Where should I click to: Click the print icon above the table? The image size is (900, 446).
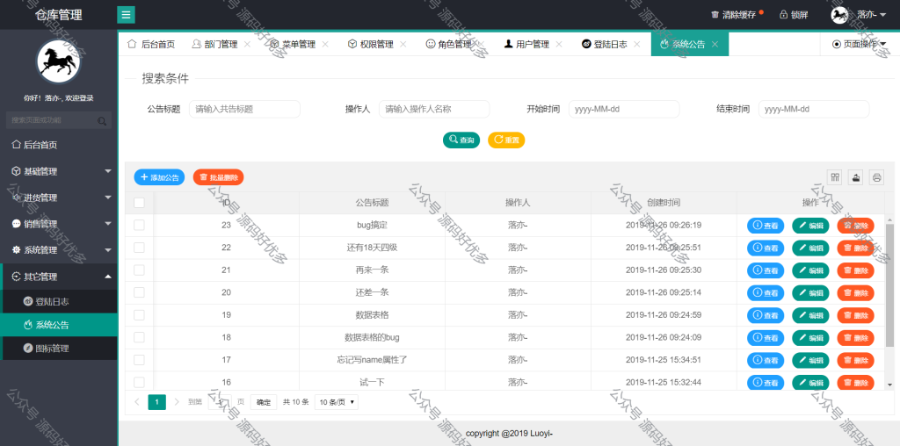pyautogui.click(x=876, y=177)
